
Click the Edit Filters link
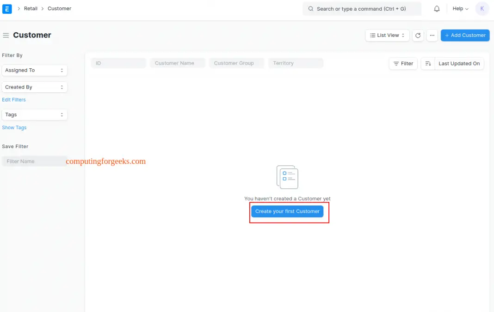14,100
